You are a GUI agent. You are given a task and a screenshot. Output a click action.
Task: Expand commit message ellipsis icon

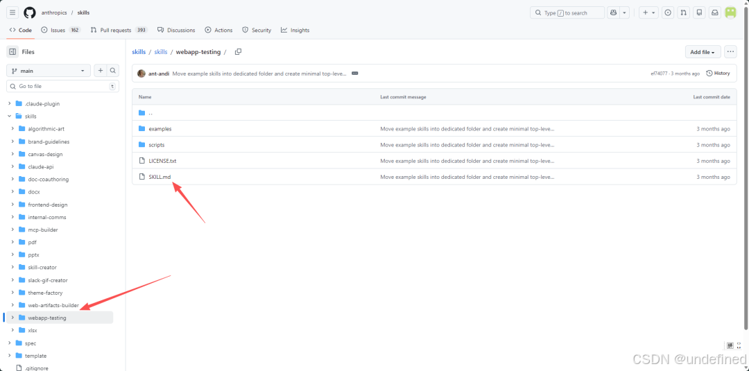[x=355, y=74]
